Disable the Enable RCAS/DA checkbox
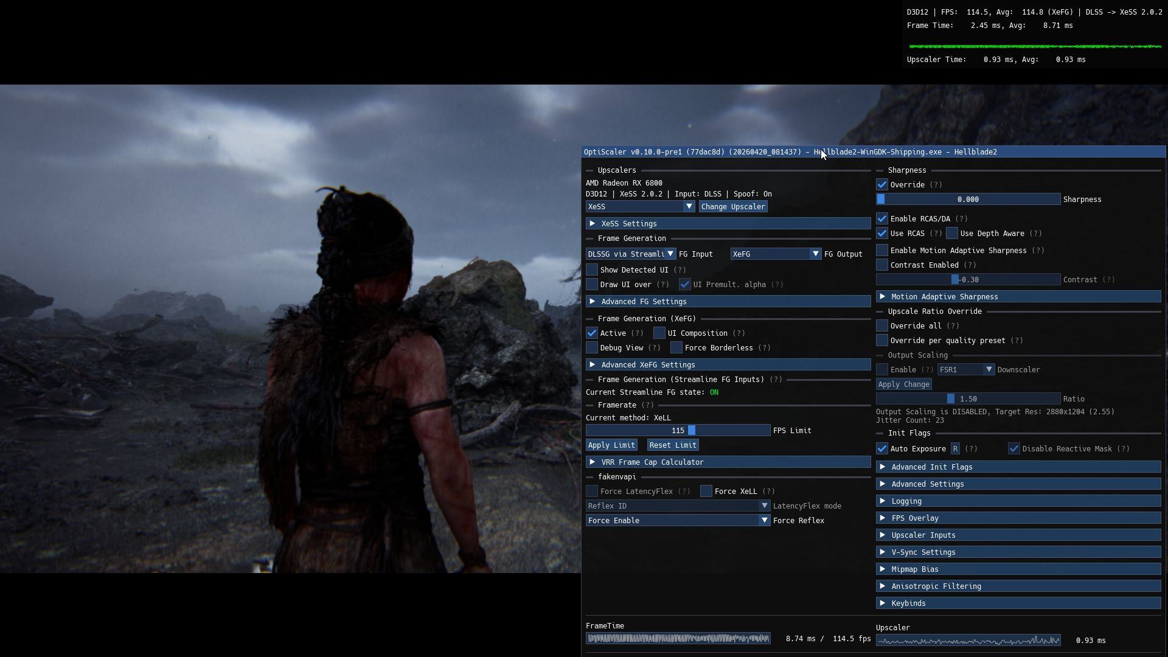The height and width of the screenshot is (657, 1168). point(882,219)
